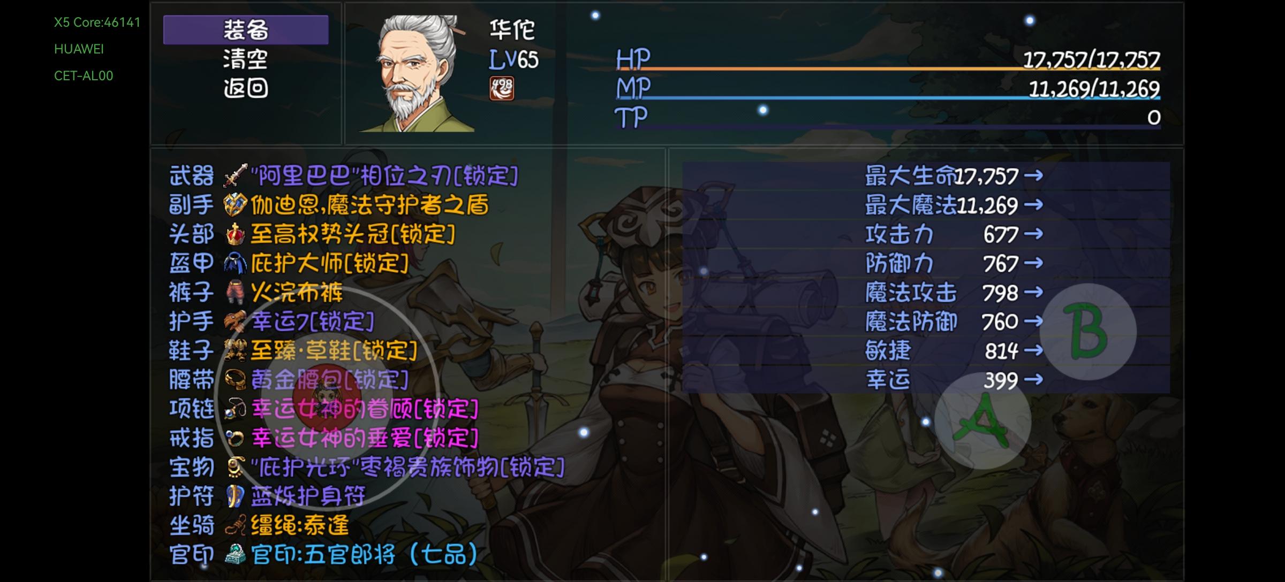Click the amulet icon in 护符 slot
1285x582 pixels.
point(235,496)
